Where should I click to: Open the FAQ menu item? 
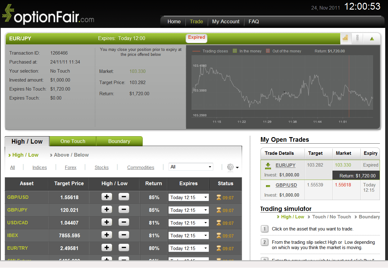point(254,21)
